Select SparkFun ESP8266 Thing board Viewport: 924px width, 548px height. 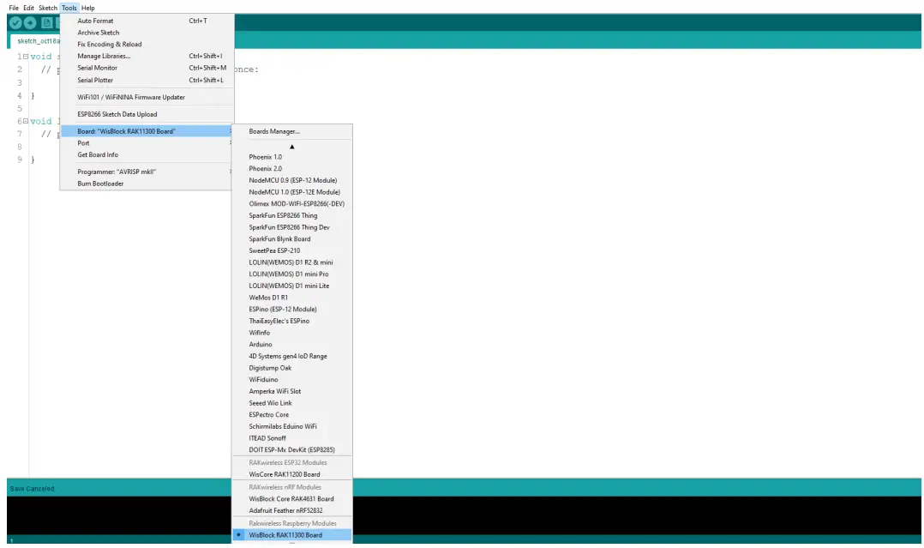[292, 216]
